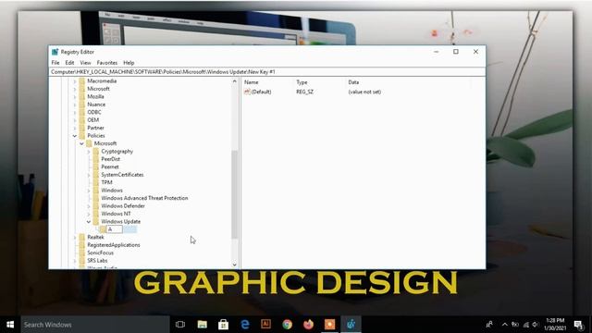Expand the Macromedia key
The height and width of the screenshot is (333, 592).
point(75,81)
